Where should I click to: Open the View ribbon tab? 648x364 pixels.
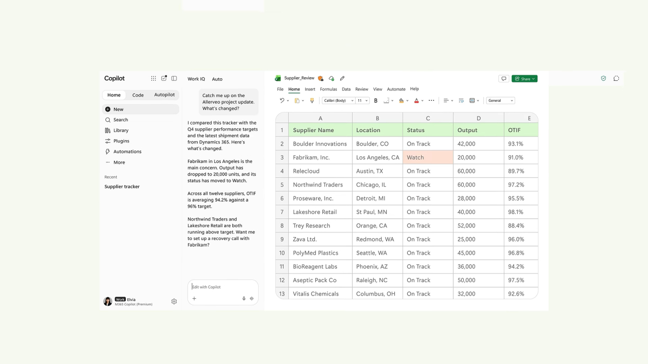pos(377,90)
